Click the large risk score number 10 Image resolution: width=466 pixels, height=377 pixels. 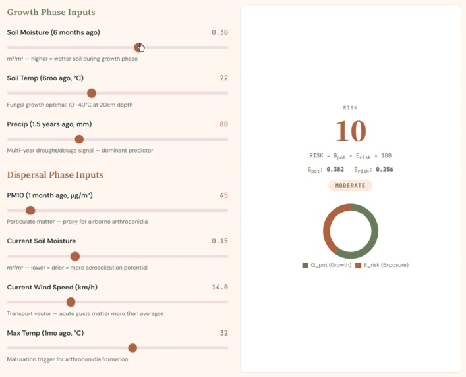point(351,131)
